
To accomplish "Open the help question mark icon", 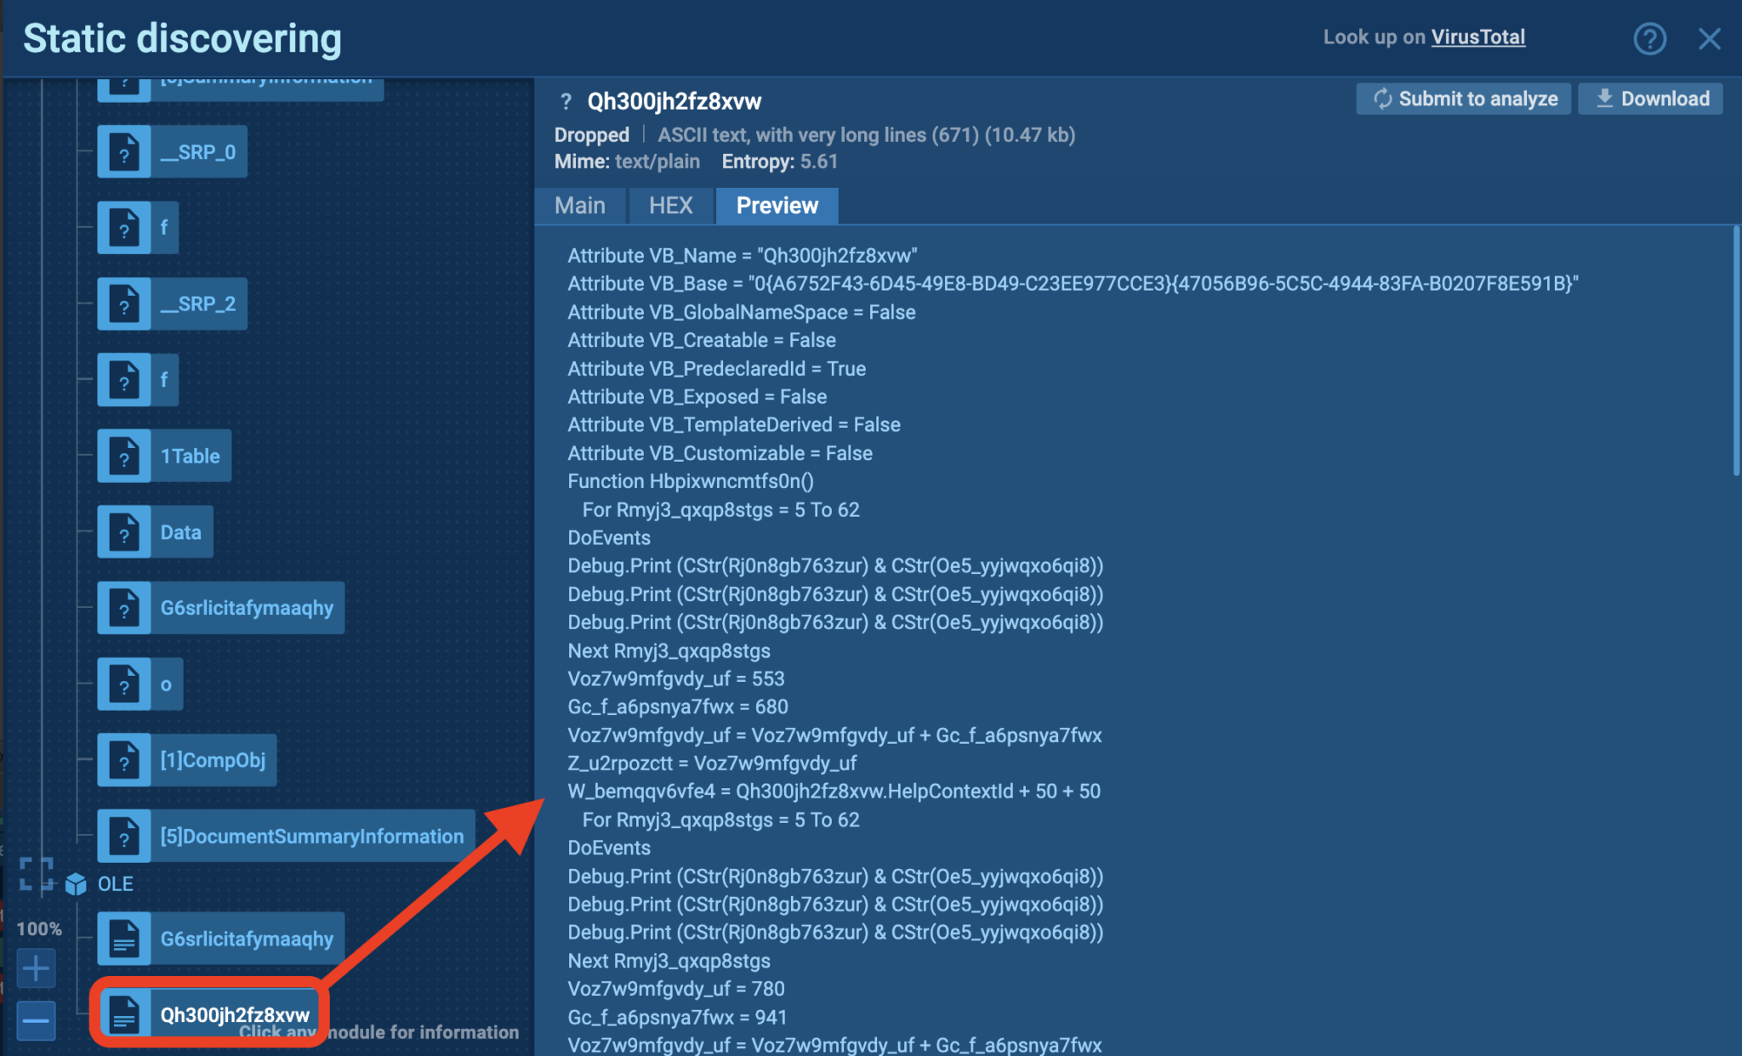I will click(x=1650, y=38).
